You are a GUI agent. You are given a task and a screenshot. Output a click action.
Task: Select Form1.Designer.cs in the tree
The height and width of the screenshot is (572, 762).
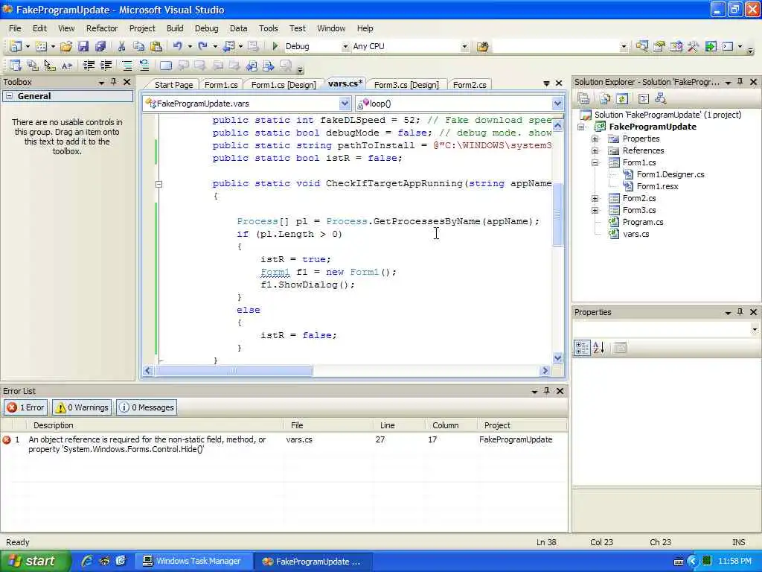tap(670, 174)
